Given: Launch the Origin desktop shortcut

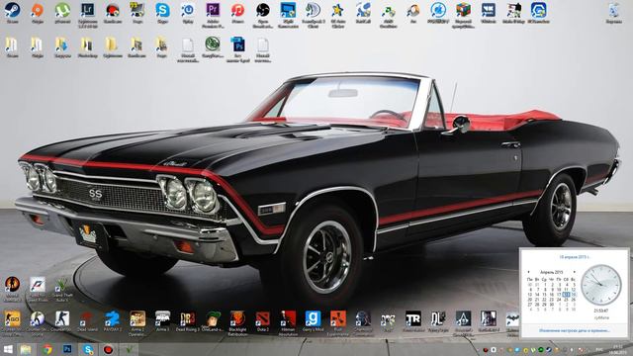Looking at the screenshot, I should [x=38, y=13].
